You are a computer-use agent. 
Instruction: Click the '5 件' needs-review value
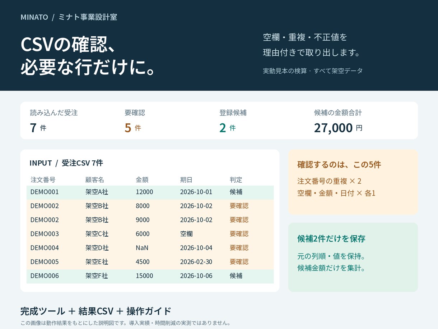tap(133, 128)
